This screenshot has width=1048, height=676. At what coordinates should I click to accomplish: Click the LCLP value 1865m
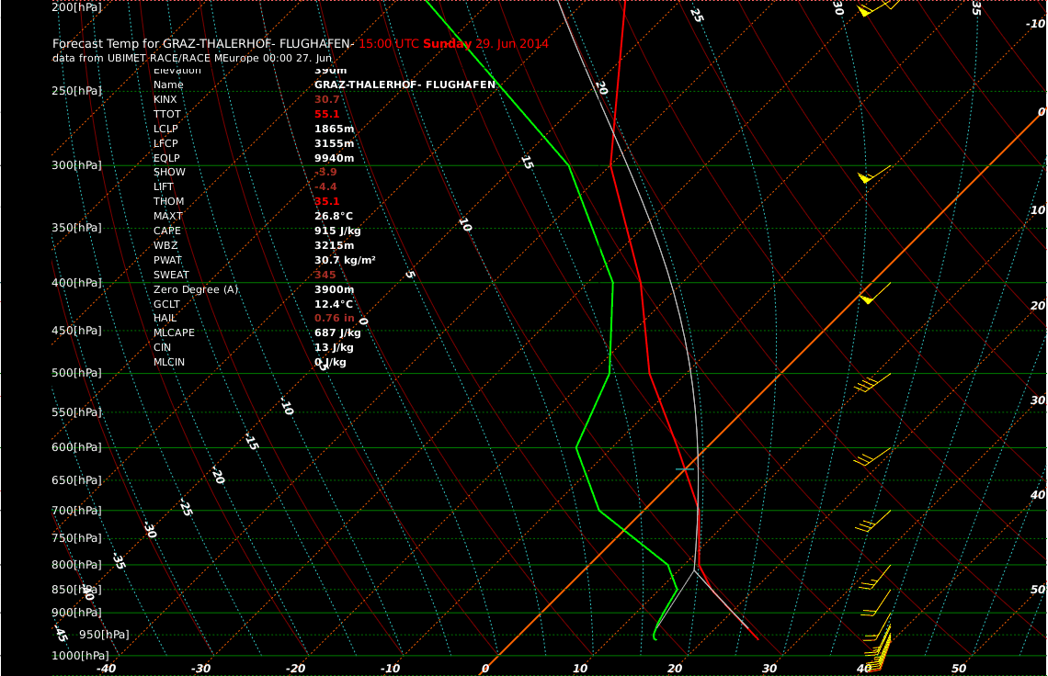[x=335, y=129]
